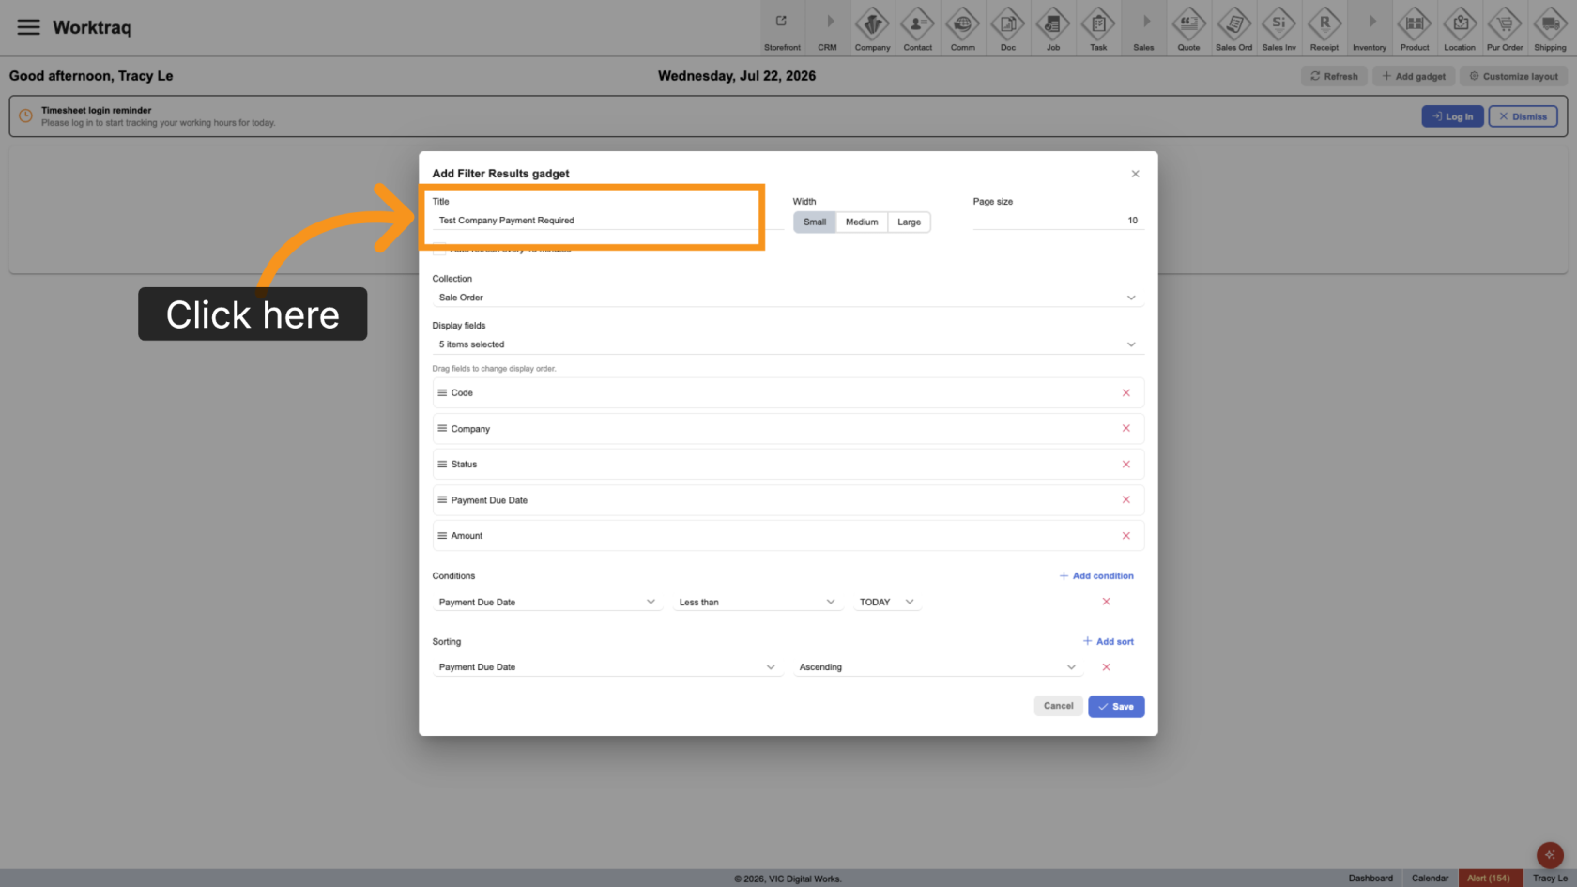Open the Quote module icon
1577x887 pixels.
point(1188,28)
